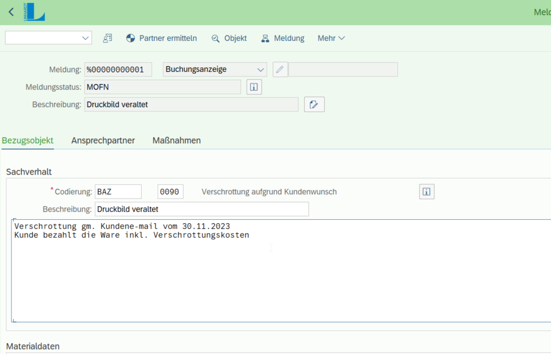Viewport: 551px width, 354px height.
Task: Open the Buchungsanzeige dropdown
Action: [262, 69]
